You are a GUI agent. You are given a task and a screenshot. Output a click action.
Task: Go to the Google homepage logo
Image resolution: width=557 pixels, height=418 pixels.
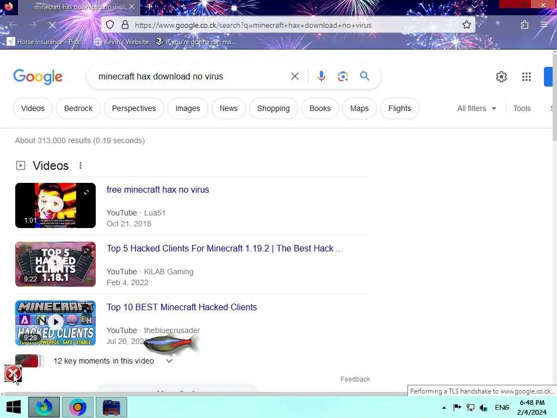[x=38, y=77]
